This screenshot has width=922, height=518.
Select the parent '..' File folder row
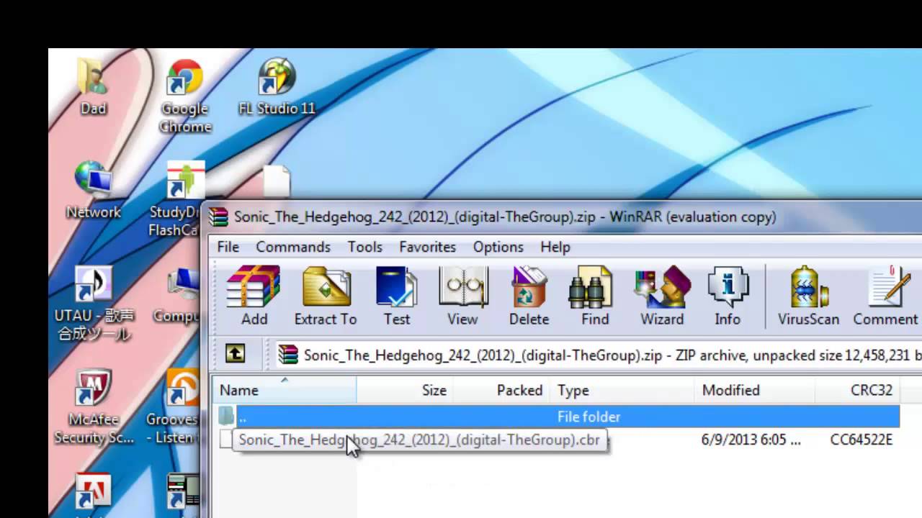[x=558, y=417]
